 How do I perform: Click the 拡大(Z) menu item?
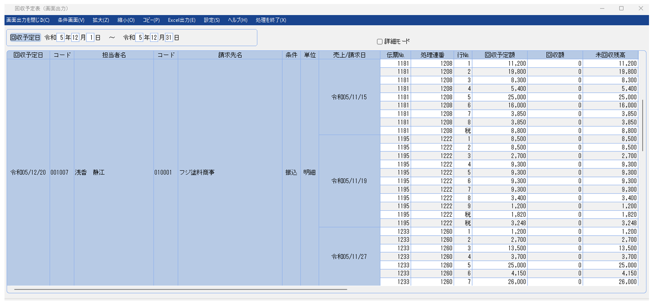101,20
